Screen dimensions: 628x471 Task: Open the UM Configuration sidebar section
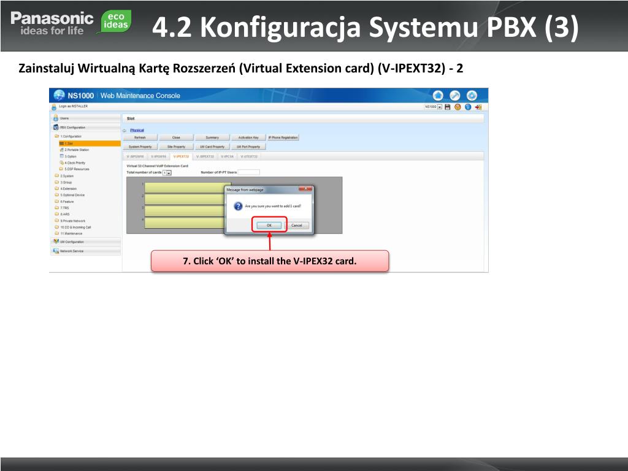[x=86, y=242]
